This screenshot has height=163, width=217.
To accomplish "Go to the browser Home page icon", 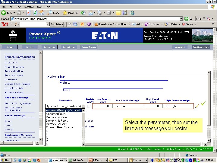I will coord(42,13).
